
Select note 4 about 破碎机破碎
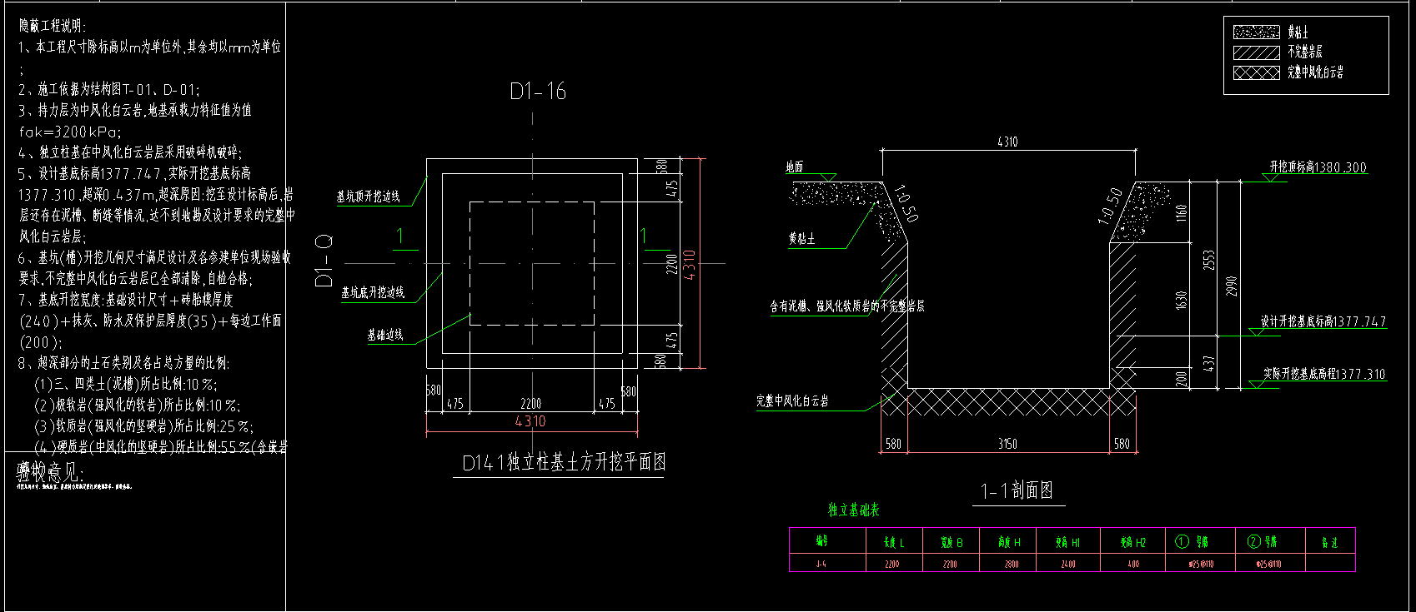click(130, 152)
